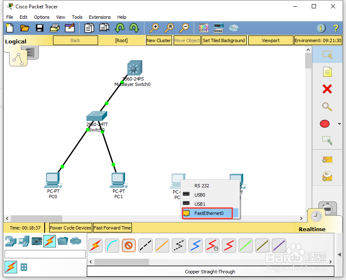Click the cloud cluster toolbar icon

tap(233, 28)
